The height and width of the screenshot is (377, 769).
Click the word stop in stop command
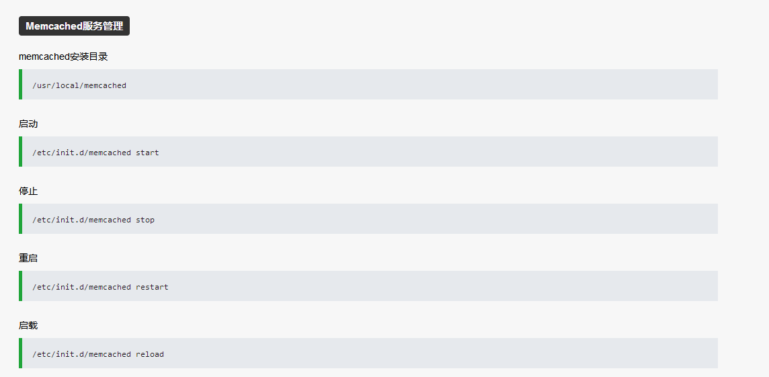click(145, 220)
